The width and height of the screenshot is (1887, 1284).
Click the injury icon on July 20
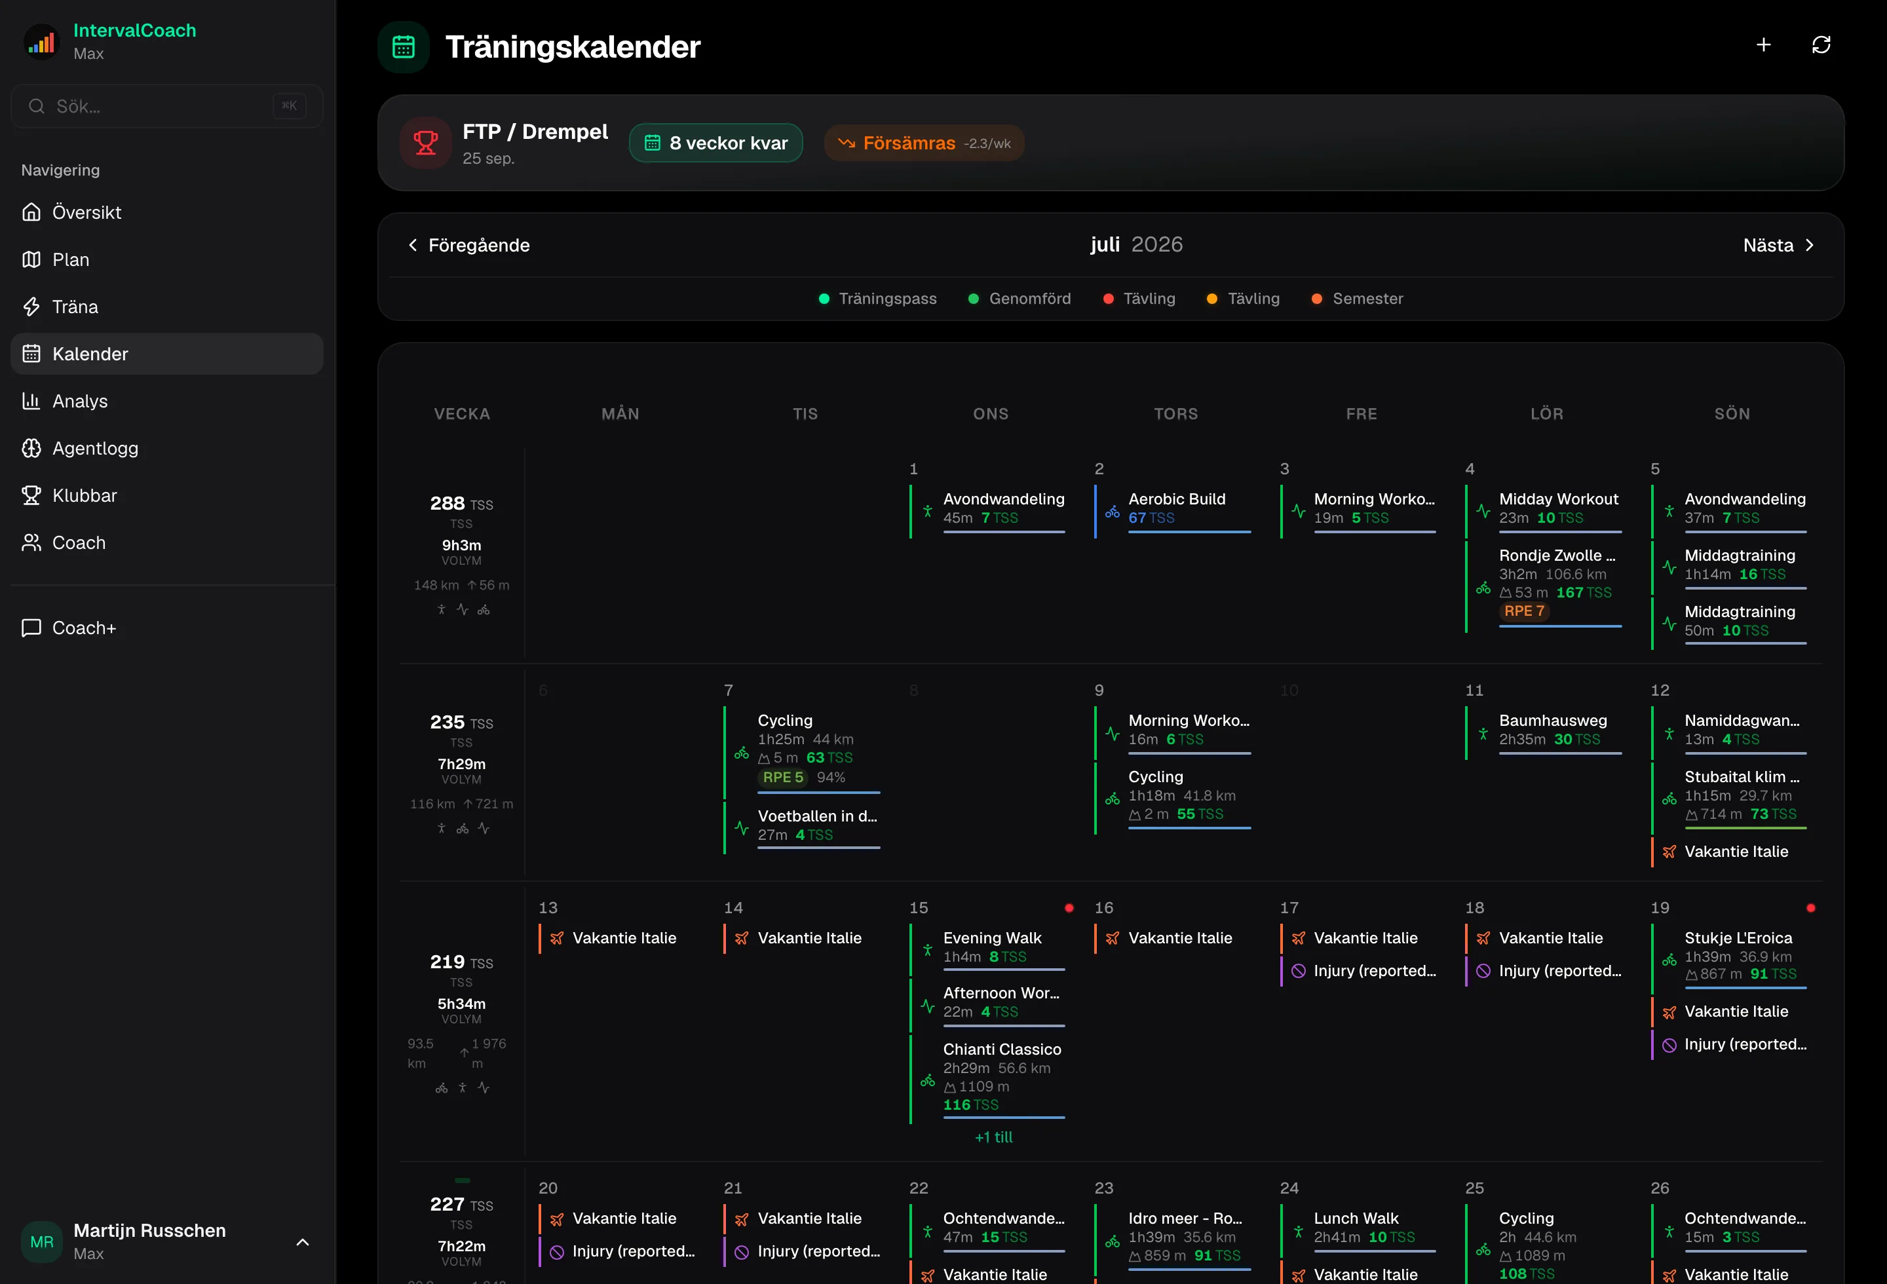click(x=557, y=1251)
